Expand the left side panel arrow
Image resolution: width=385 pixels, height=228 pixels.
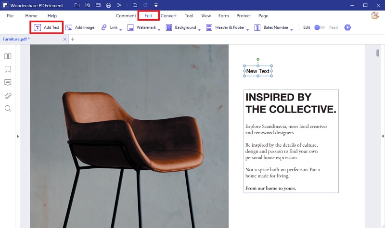(18, 136)
